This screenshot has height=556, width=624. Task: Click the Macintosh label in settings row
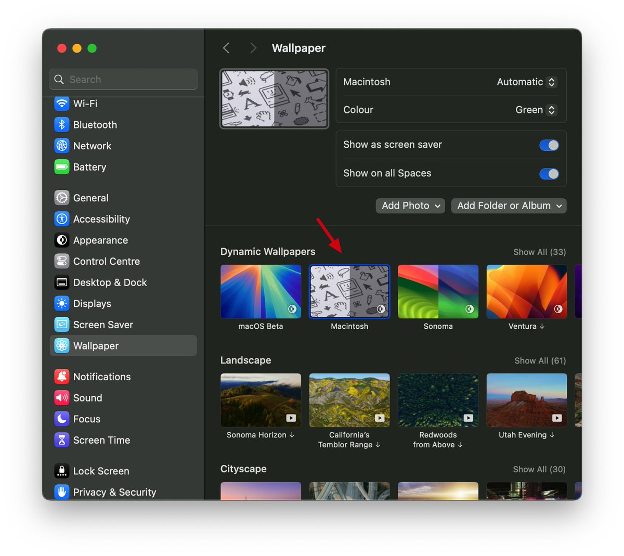point(367,82)
